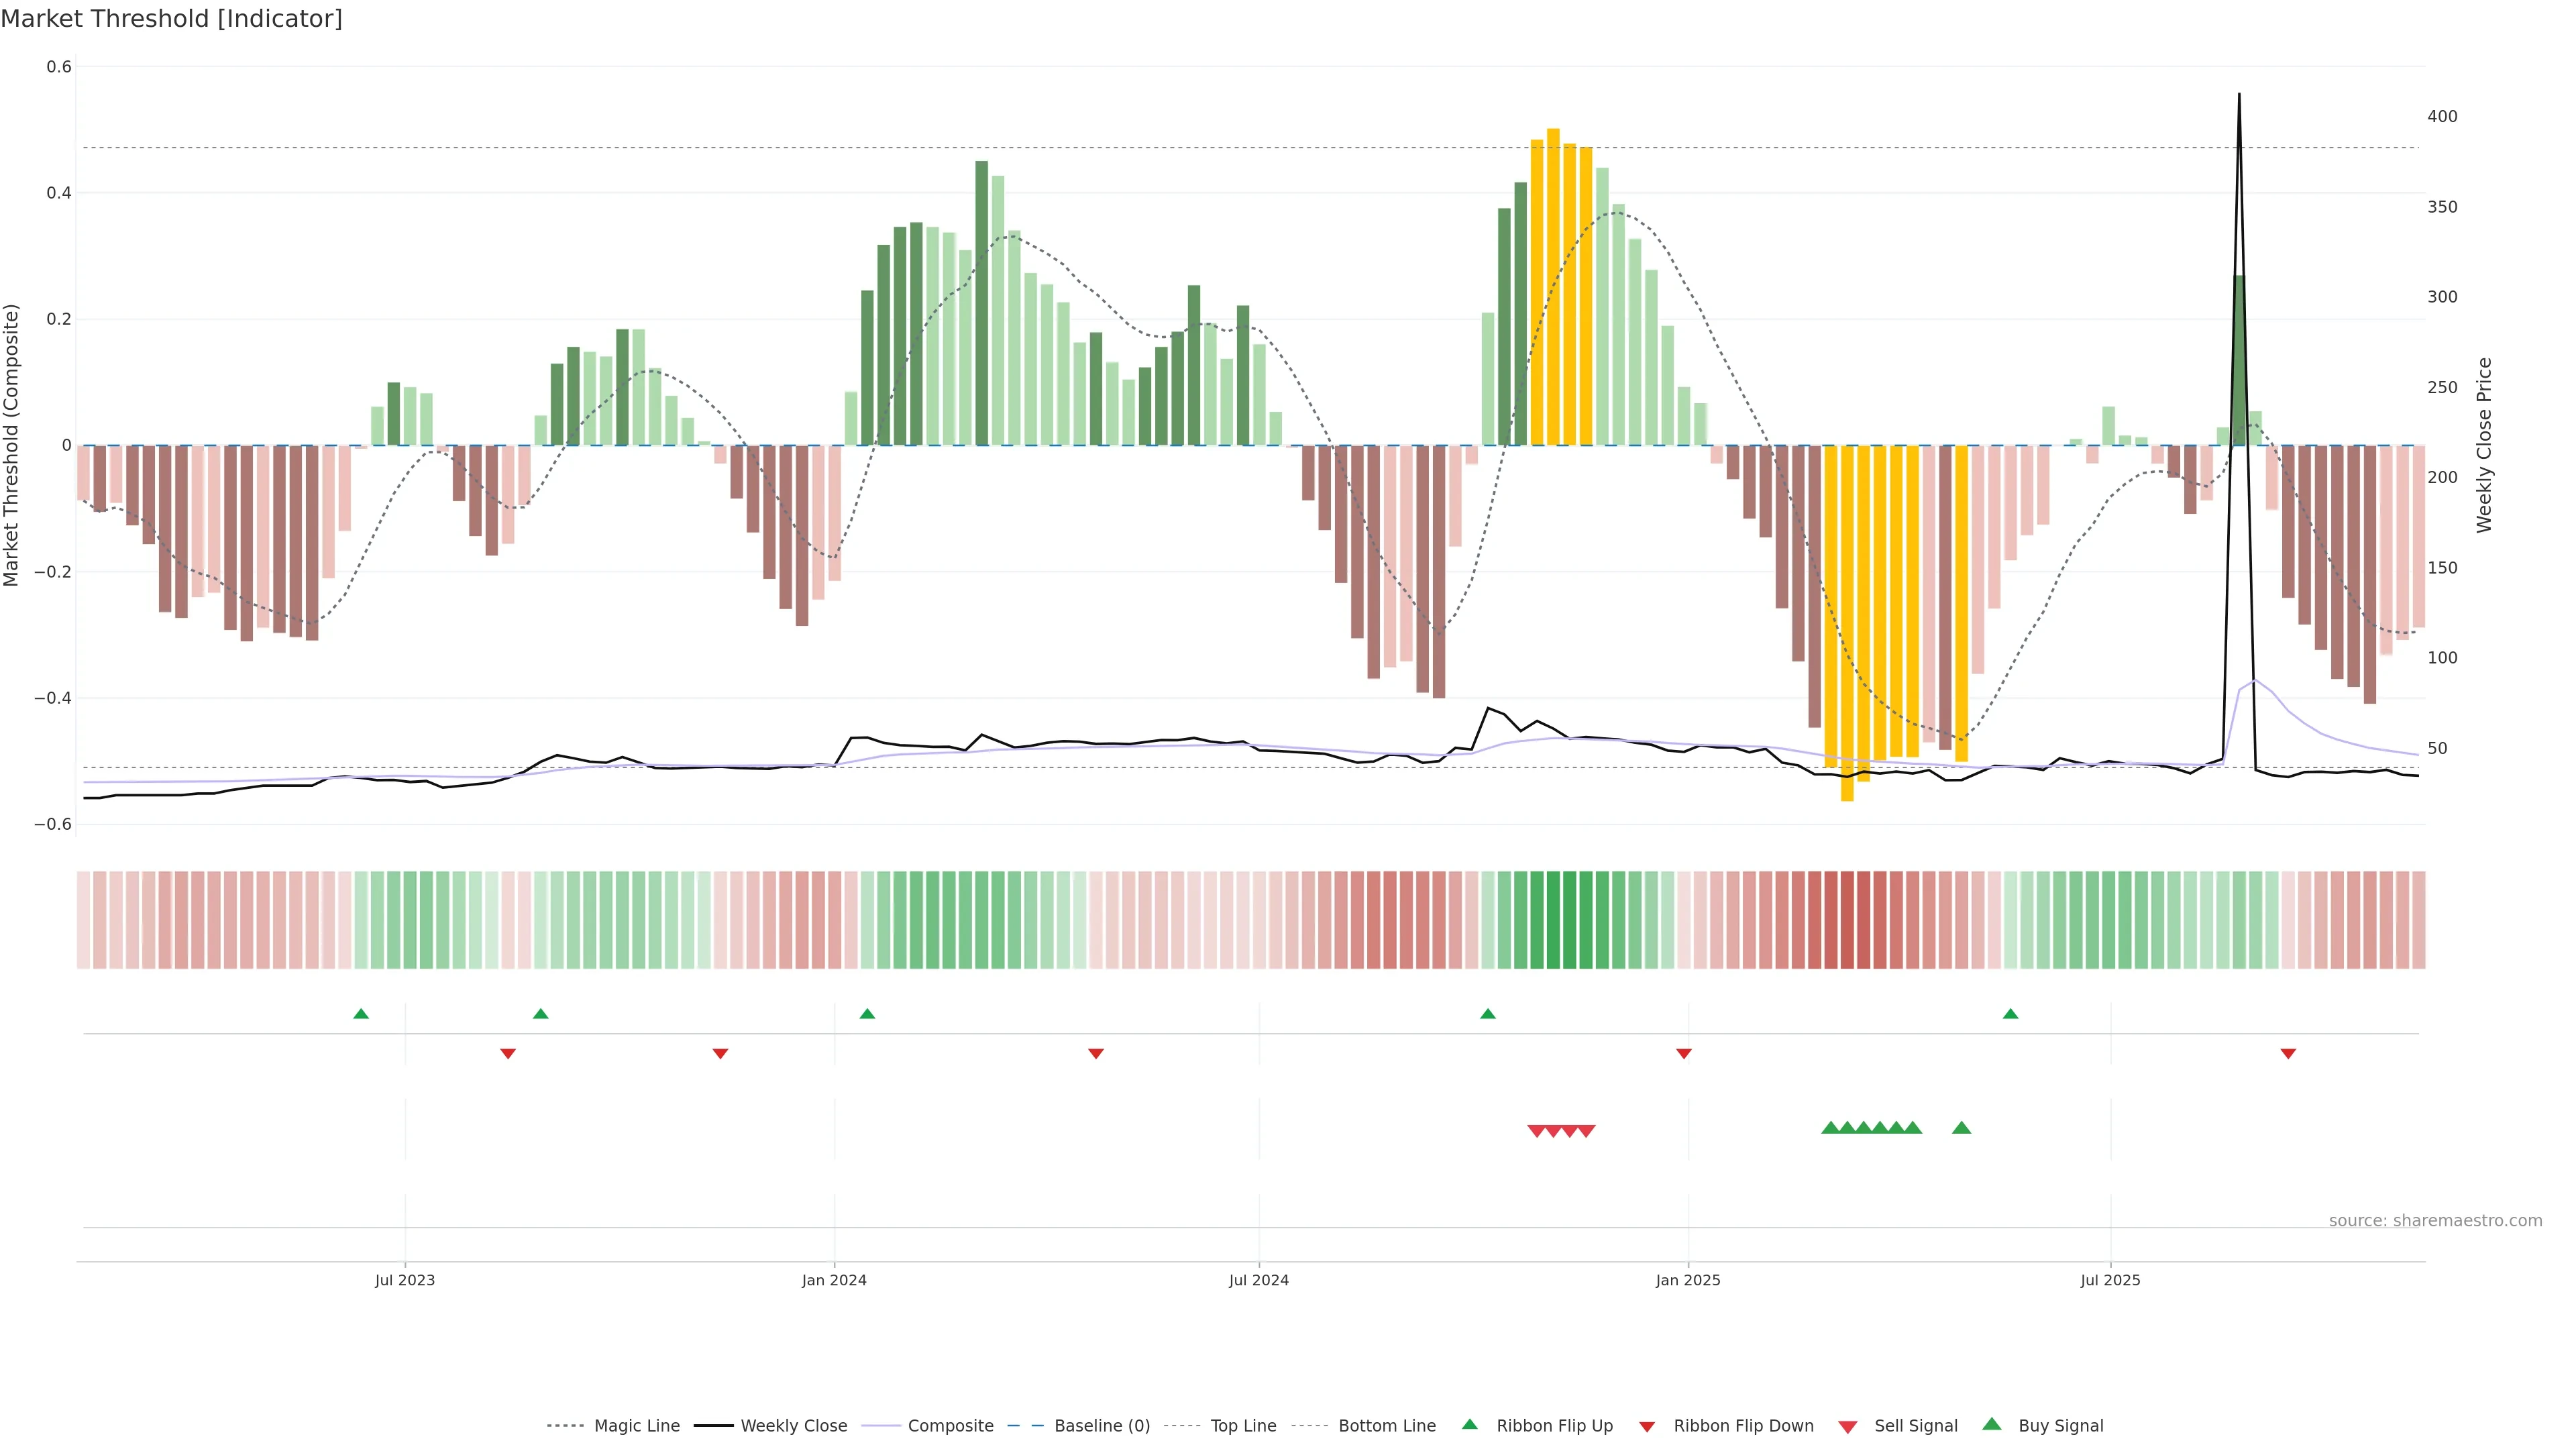This screenshot has width=2576, height=1449.
Task: Click the Ribbon Flip Up marker just after Jan 2024
Action: [867, 1014]
